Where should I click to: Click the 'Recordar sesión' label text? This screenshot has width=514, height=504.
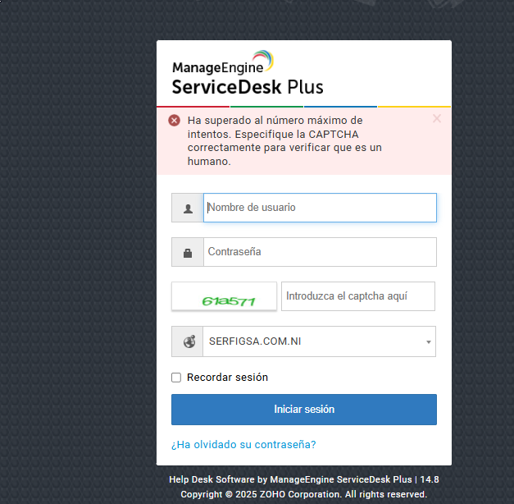pos(228,378)
